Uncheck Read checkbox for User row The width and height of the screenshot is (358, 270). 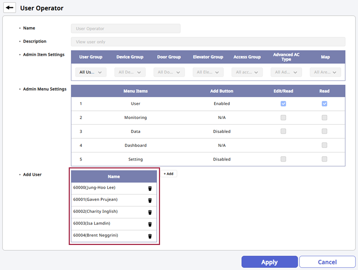[324, 104]
